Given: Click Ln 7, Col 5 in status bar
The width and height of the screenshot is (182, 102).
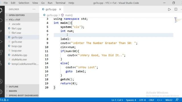Looking at the screenshot, I should 117,100.
